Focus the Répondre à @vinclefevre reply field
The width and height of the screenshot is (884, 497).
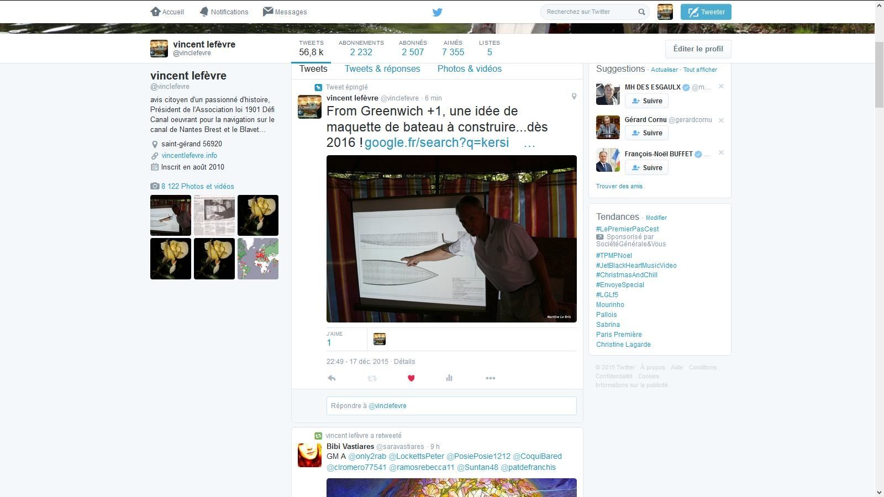(451, 406)
